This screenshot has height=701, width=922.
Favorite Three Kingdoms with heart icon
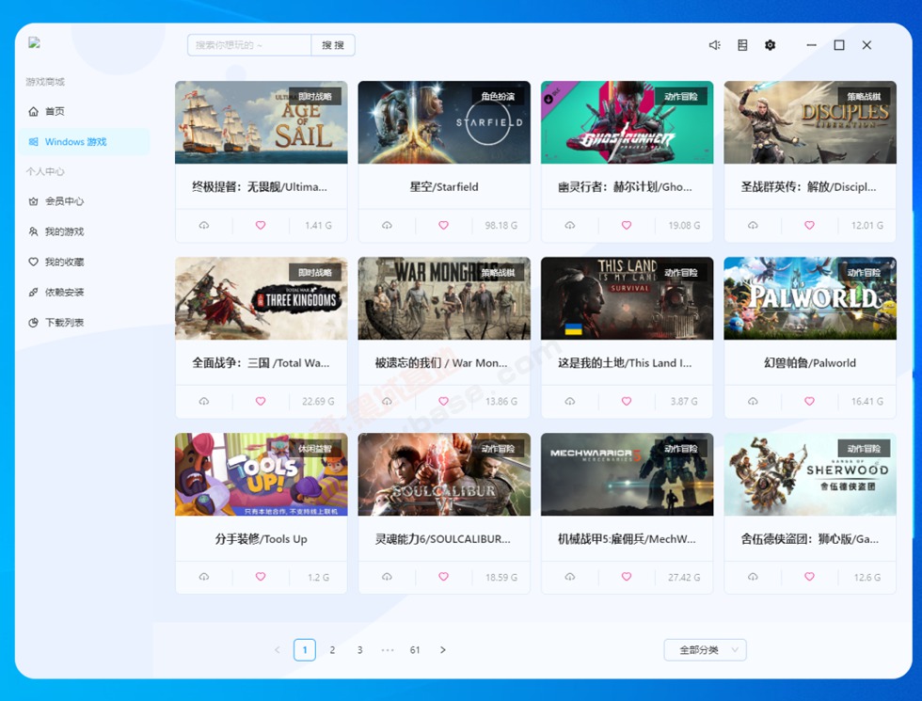[261, 401]
